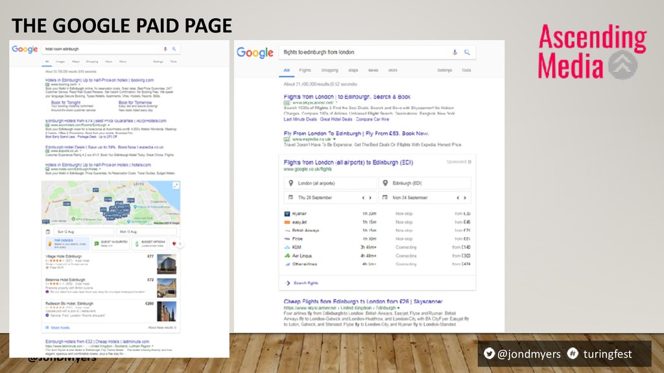Click the magnifier icon in the hotel search box

click(x=174, y=49)
